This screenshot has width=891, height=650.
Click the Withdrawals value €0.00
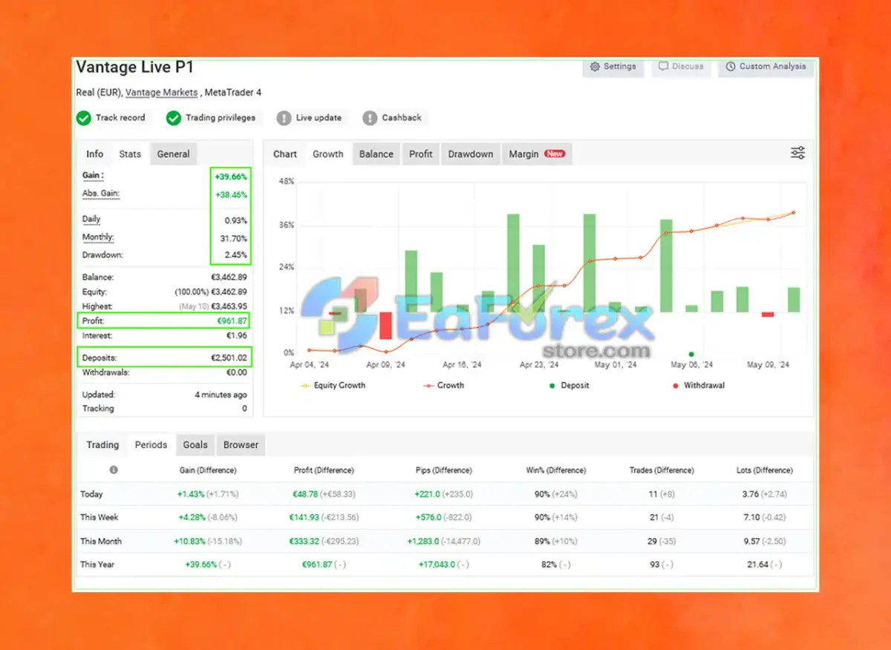click(x=237, y=372)
